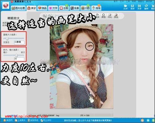Switch to the 美容 tab
Viewport: 155px width, 123px height.
point(32,8)
